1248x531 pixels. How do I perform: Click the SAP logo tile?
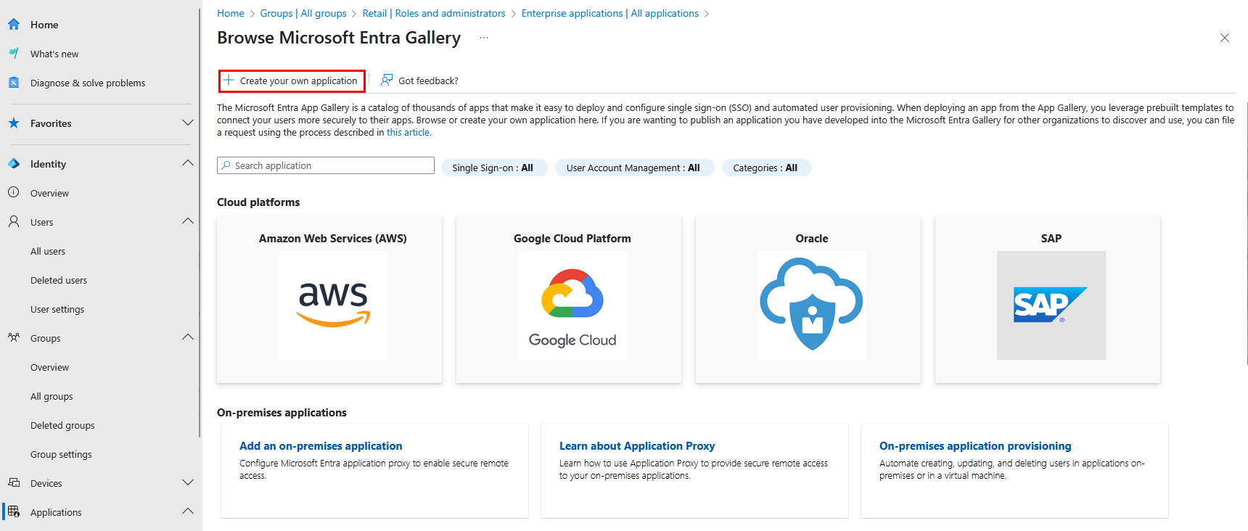click(x=1051, y=305)
